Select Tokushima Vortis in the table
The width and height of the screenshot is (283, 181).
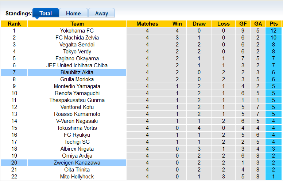point(77,128)
